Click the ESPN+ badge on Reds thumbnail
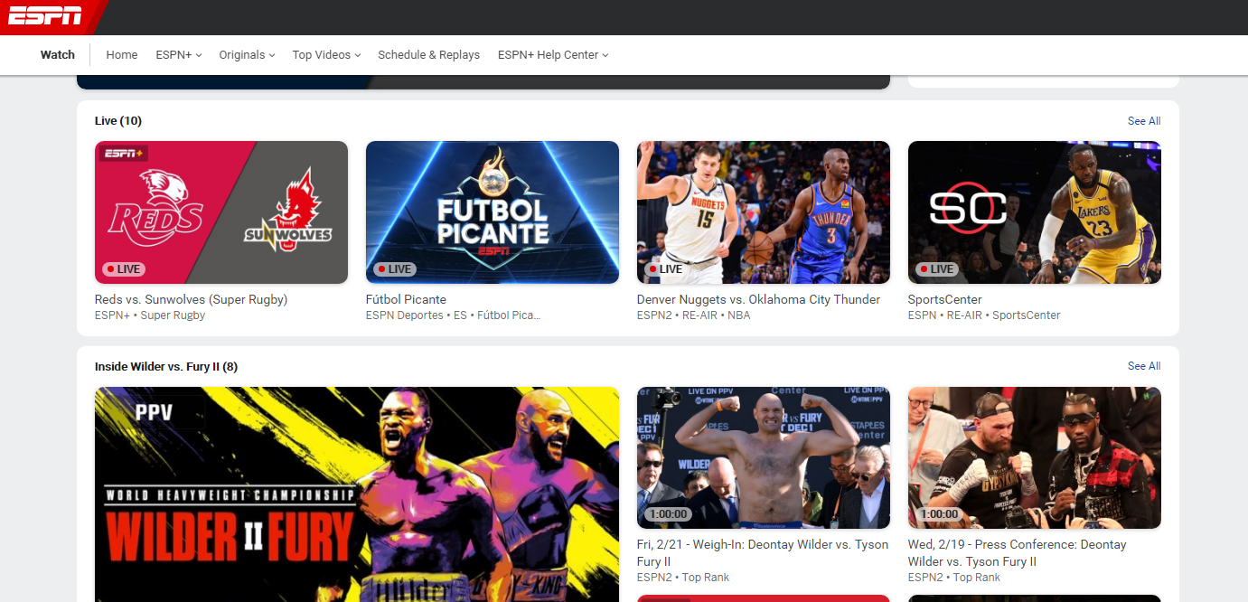Screen dimensions: 1248x602 [123, 153]
